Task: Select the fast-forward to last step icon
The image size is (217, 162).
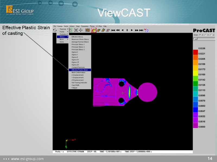Action: (141, 30)
